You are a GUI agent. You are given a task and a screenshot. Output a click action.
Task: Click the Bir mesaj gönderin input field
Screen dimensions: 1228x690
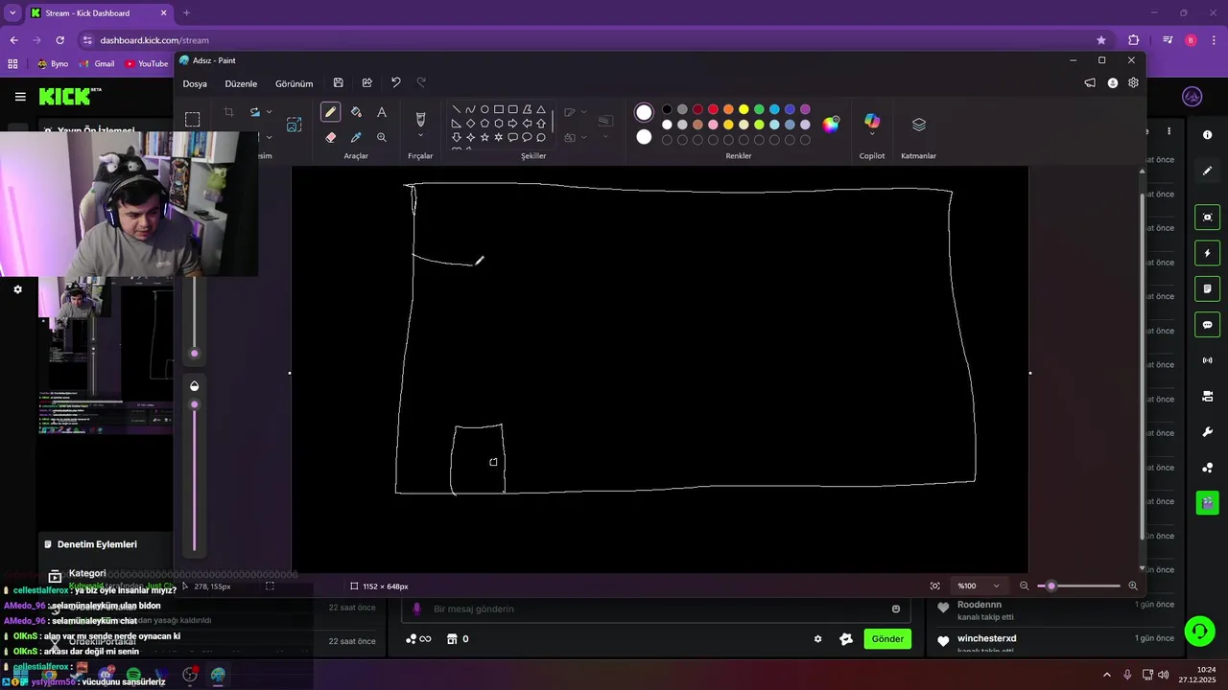(657, 609)
